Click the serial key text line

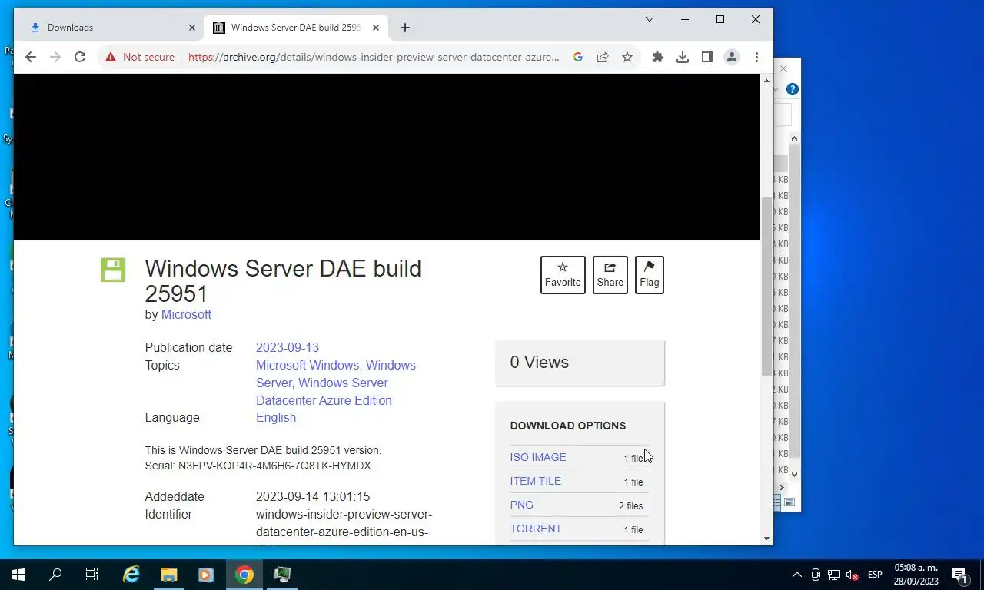tap(258, 466)
